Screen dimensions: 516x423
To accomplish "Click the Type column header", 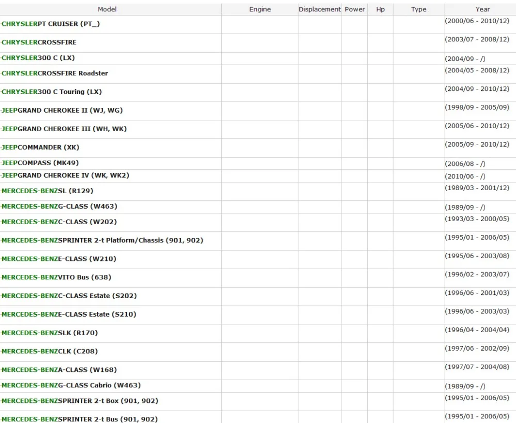I will click(418, 9).
